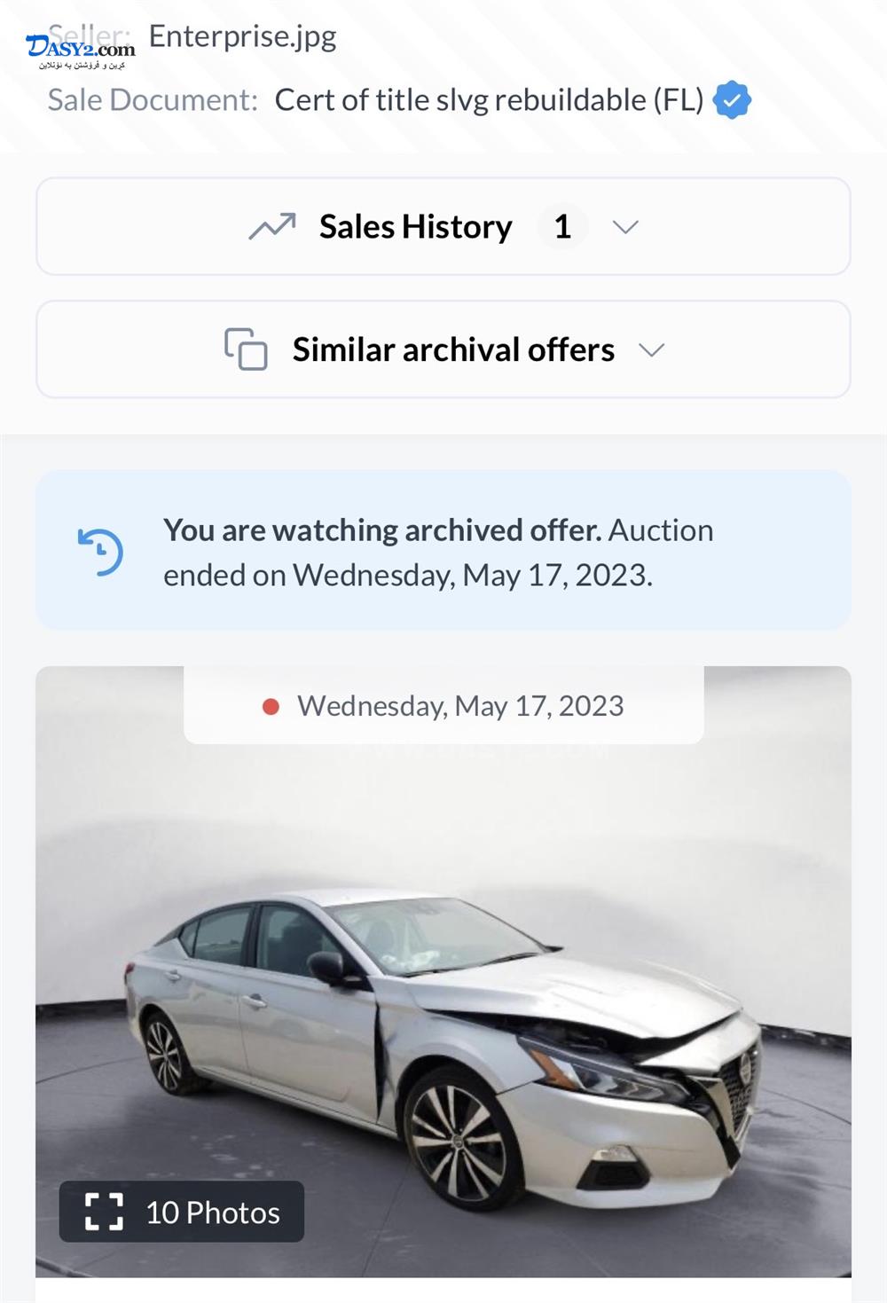887x1303 pixels.
Task: Click the Cert of title slvg rebuildable text
Action: 489,100
